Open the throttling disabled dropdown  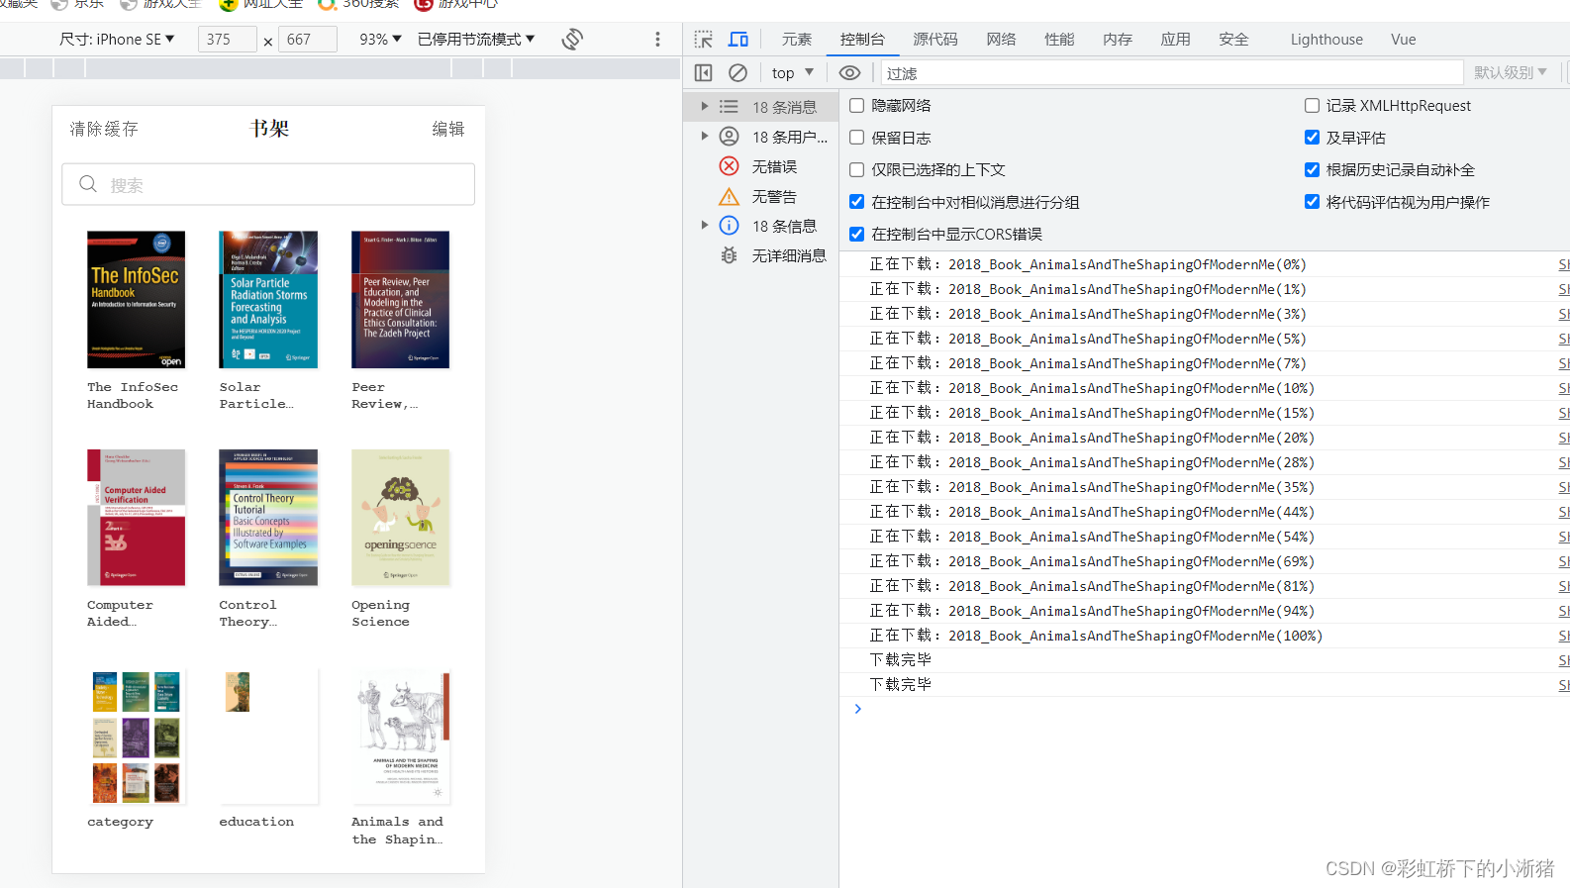click(476, 40)
